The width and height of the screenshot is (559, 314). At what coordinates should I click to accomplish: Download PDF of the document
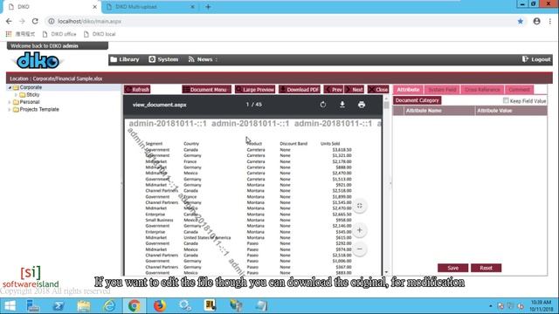click(300, 89)
